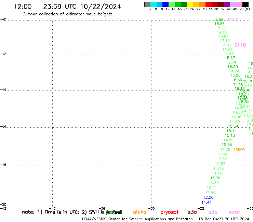Click the purple swatch in the color scale
Viewport: 253px width, 222px height.
(x=227, y=4)
